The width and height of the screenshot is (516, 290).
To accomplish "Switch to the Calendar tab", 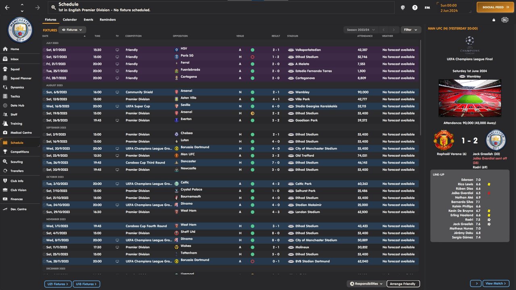I will point(70,20).
